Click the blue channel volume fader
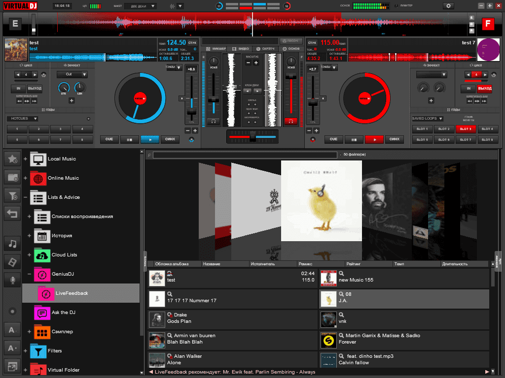 [x=213, y=99]
